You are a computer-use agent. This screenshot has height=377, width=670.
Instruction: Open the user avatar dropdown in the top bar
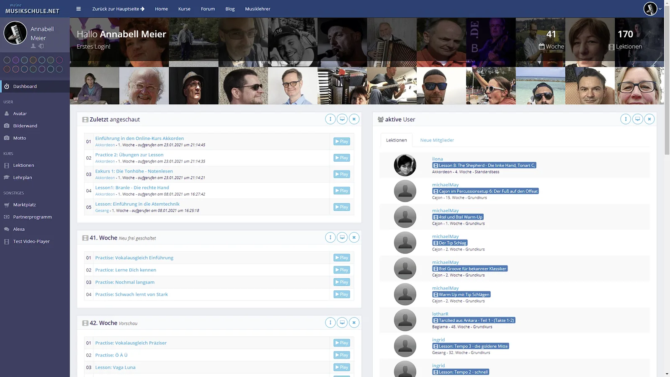click(x=652, y=9)
